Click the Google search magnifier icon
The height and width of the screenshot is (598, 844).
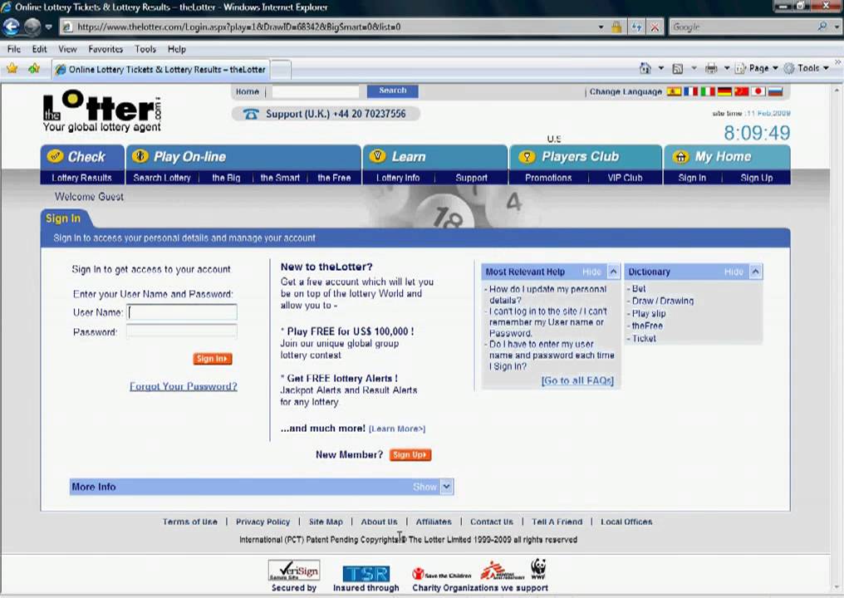pyautogui.click(x=822, y=27)
